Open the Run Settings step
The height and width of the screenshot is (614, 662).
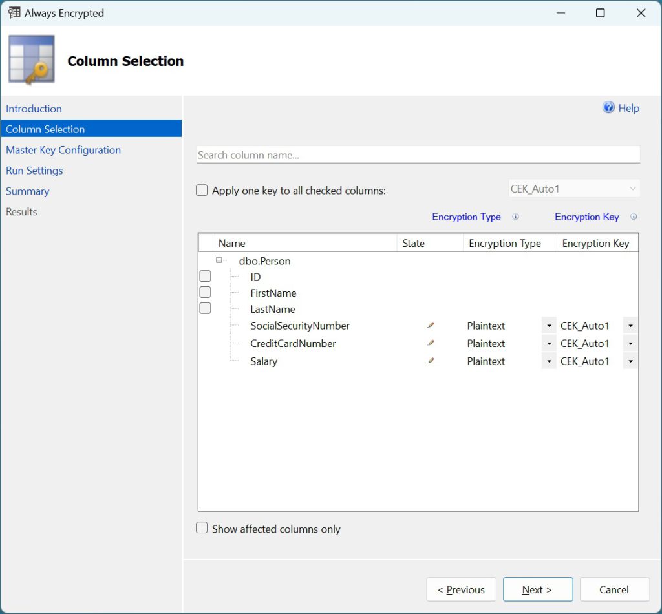click(34, 171)
